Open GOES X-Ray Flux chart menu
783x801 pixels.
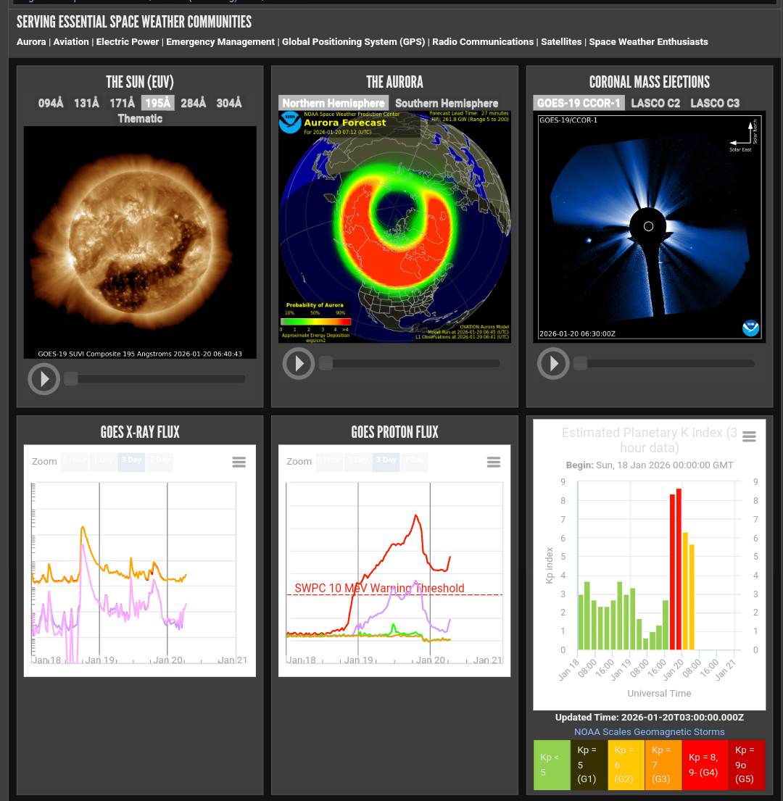(x=239, y=462)
